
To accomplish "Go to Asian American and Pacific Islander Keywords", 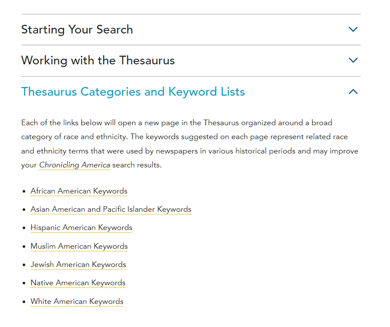I will (x=111, y=209).
